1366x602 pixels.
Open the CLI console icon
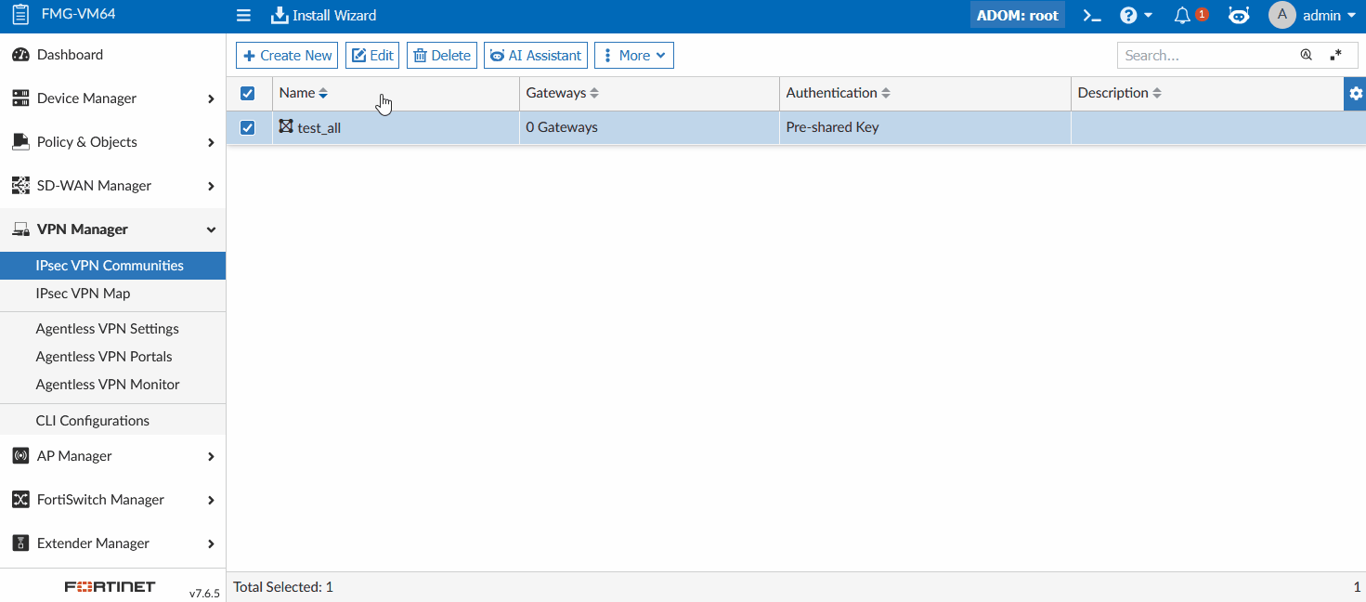(x=1092, y=16)
